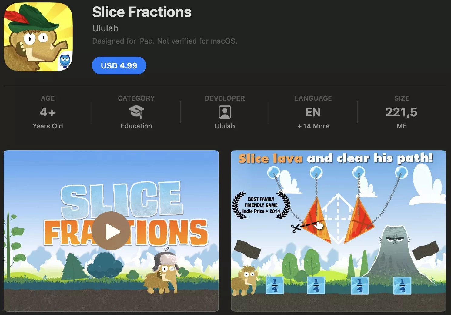Click the Education category label
This screenshot has height=315, width=451.
[136, 126]
